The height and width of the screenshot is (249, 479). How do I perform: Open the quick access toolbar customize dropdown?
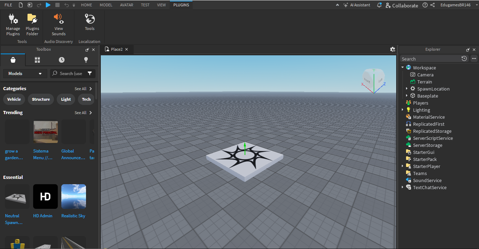click(74, 5)
